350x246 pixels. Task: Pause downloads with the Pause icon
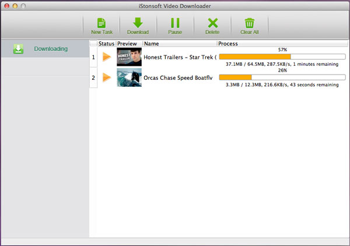175,23
